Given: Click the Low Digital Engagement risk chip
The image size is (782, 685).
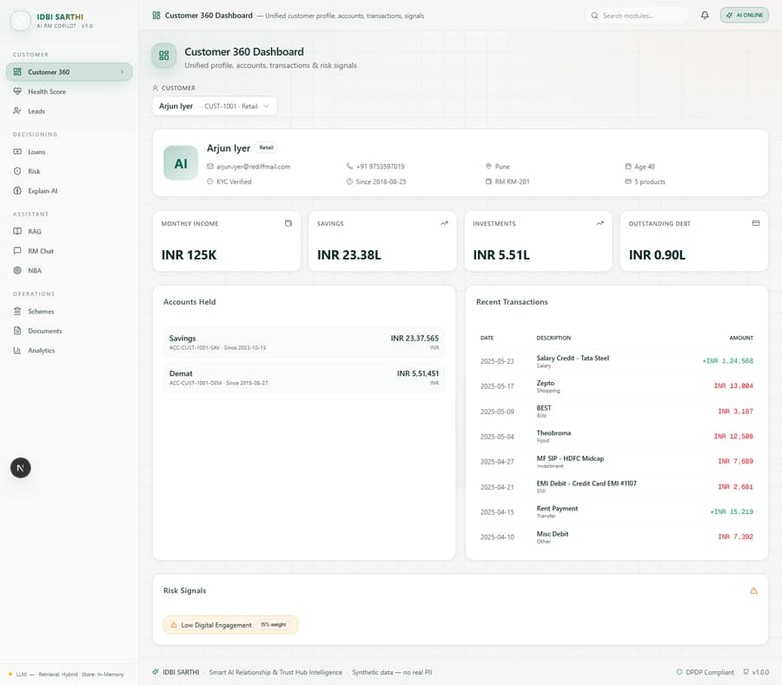Looking at the screenshot, I should point(230,625).
